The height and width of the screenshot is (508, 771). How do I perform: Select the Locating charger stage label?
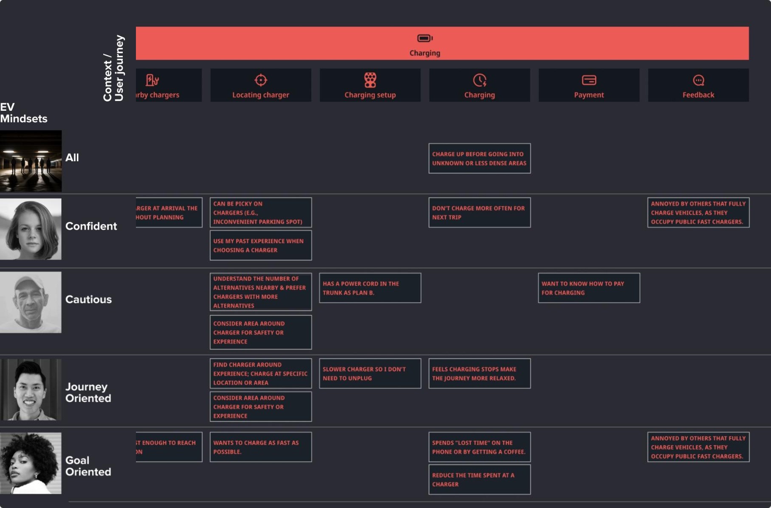[x=261, y=95]
